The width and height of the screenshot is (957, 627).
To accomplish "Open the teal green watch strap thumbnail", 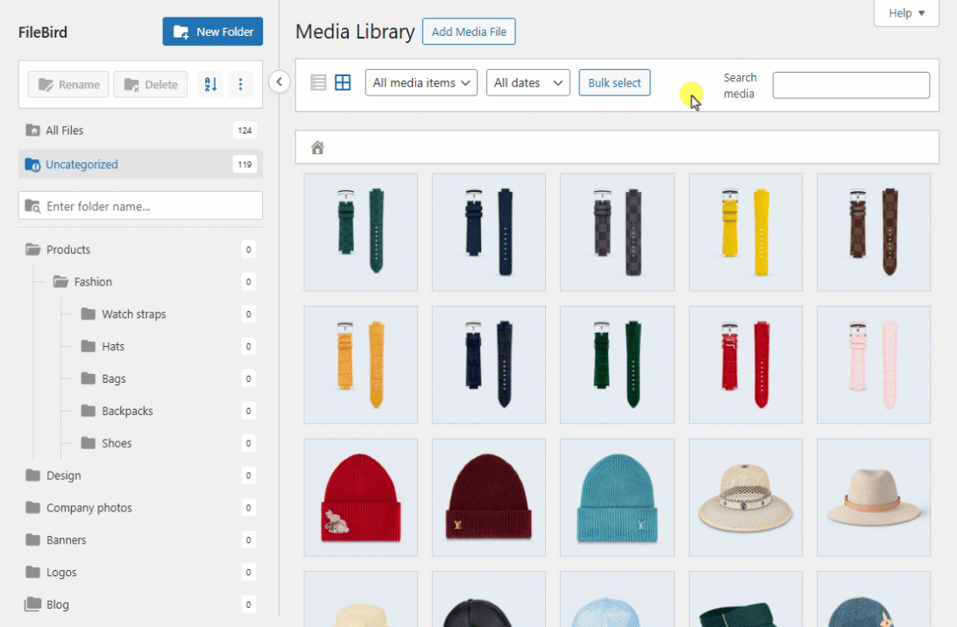I will (361, 232).
